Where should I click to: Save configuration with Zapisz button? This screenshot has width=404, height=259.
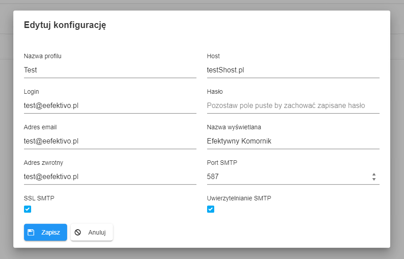point(46,232)
